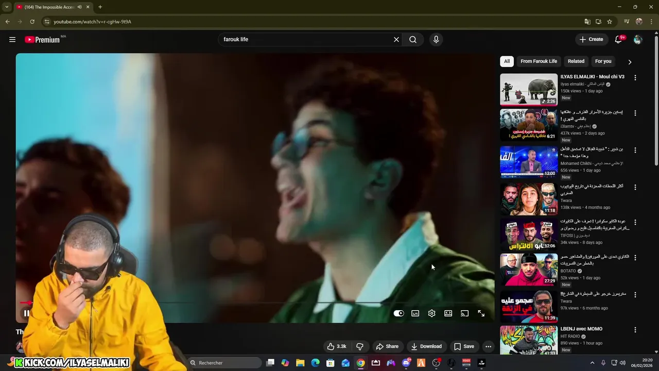Click the taskbar Rechercher search box

224,363
